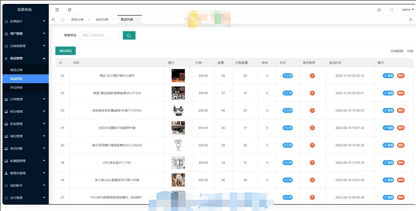This screenshot has width=416, height=211.
Task: Toggle the 否 recommend badge for ID 49
Action: click(x=312, y=163)
